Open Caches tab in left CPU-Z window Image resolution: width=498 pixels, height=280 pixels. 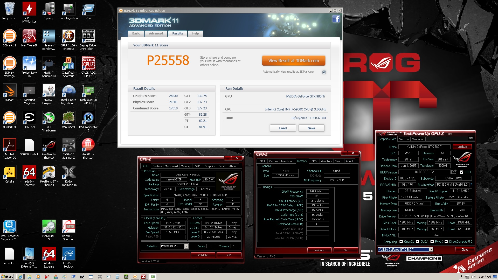coord(157,166)
